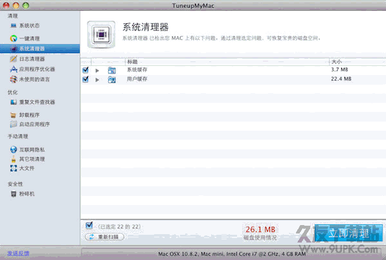Sort by the 大小 column header
Screen dimensions: 386x260
358,61
